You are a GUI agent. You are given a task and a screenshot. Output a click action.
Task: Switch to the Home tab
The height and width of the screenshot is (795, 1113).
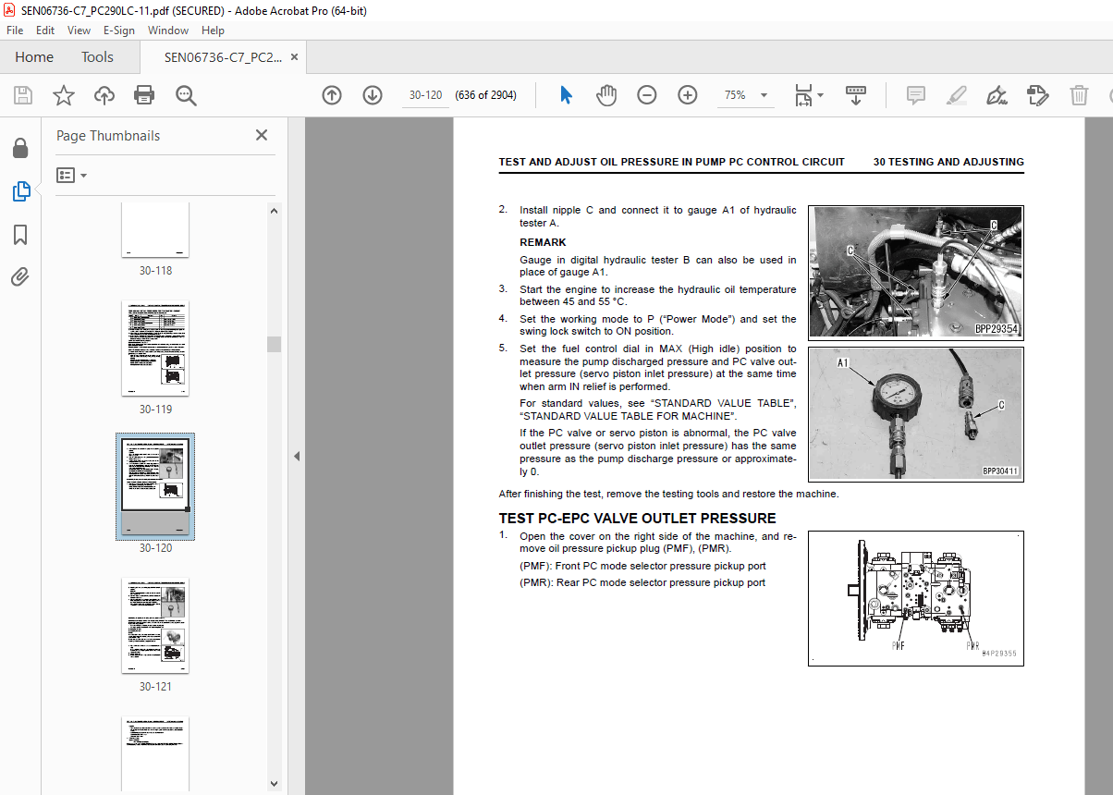34,56
